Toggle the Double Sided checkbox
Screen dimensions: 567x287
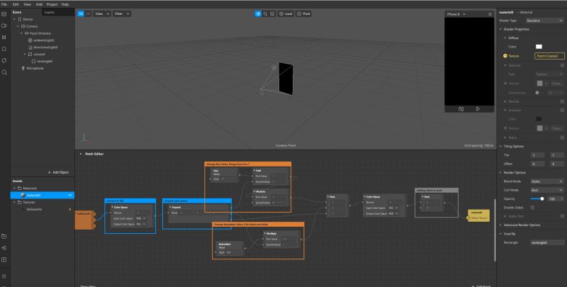(x=532, y=208)
